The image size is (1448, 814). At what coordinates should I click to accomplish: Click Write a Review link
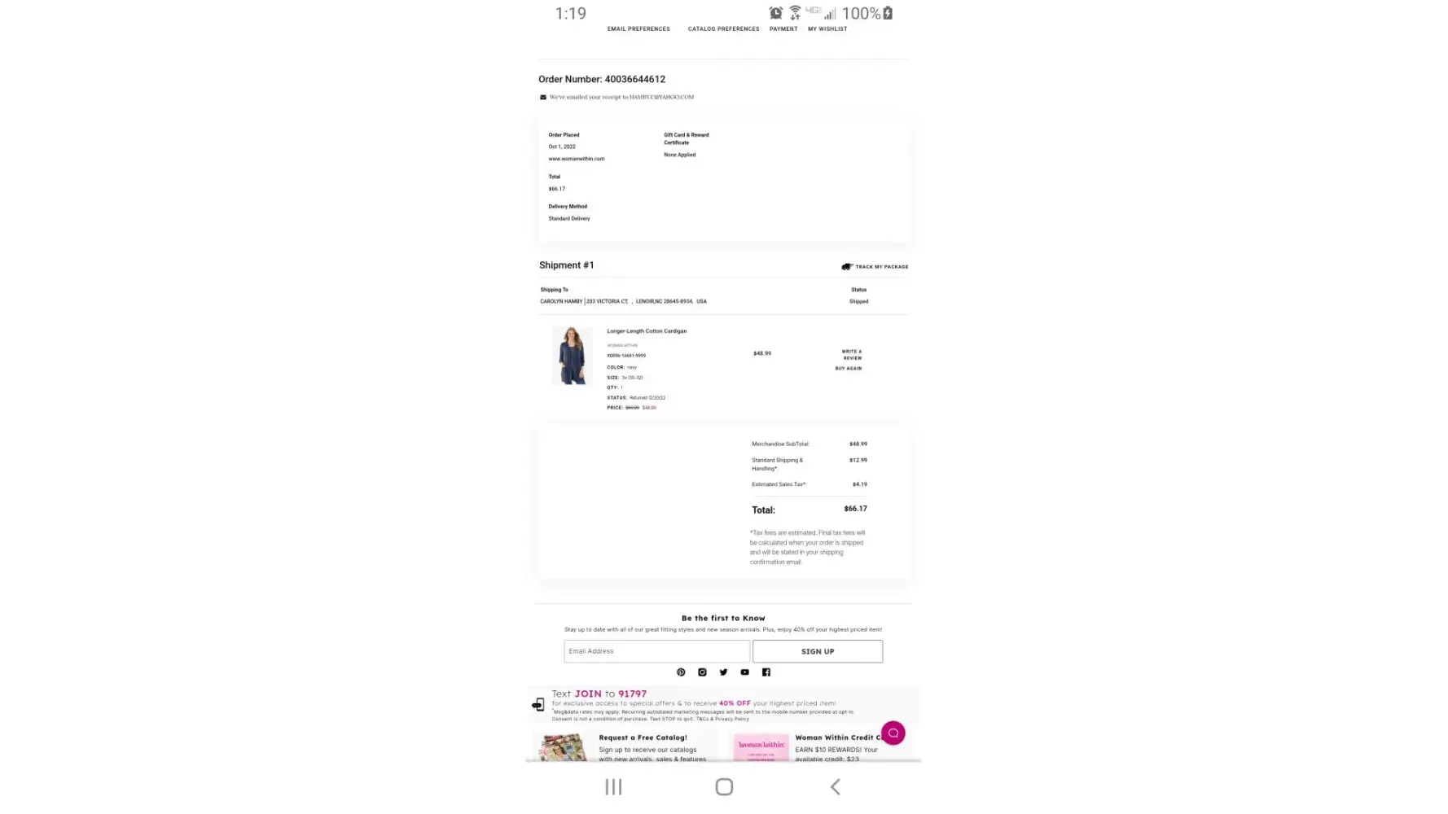point(852,354)
